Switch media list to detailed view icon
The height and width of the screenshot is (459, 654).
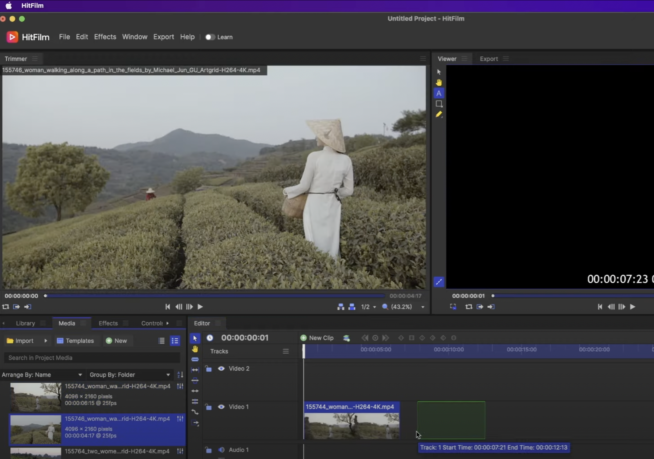tap(175, 341)
